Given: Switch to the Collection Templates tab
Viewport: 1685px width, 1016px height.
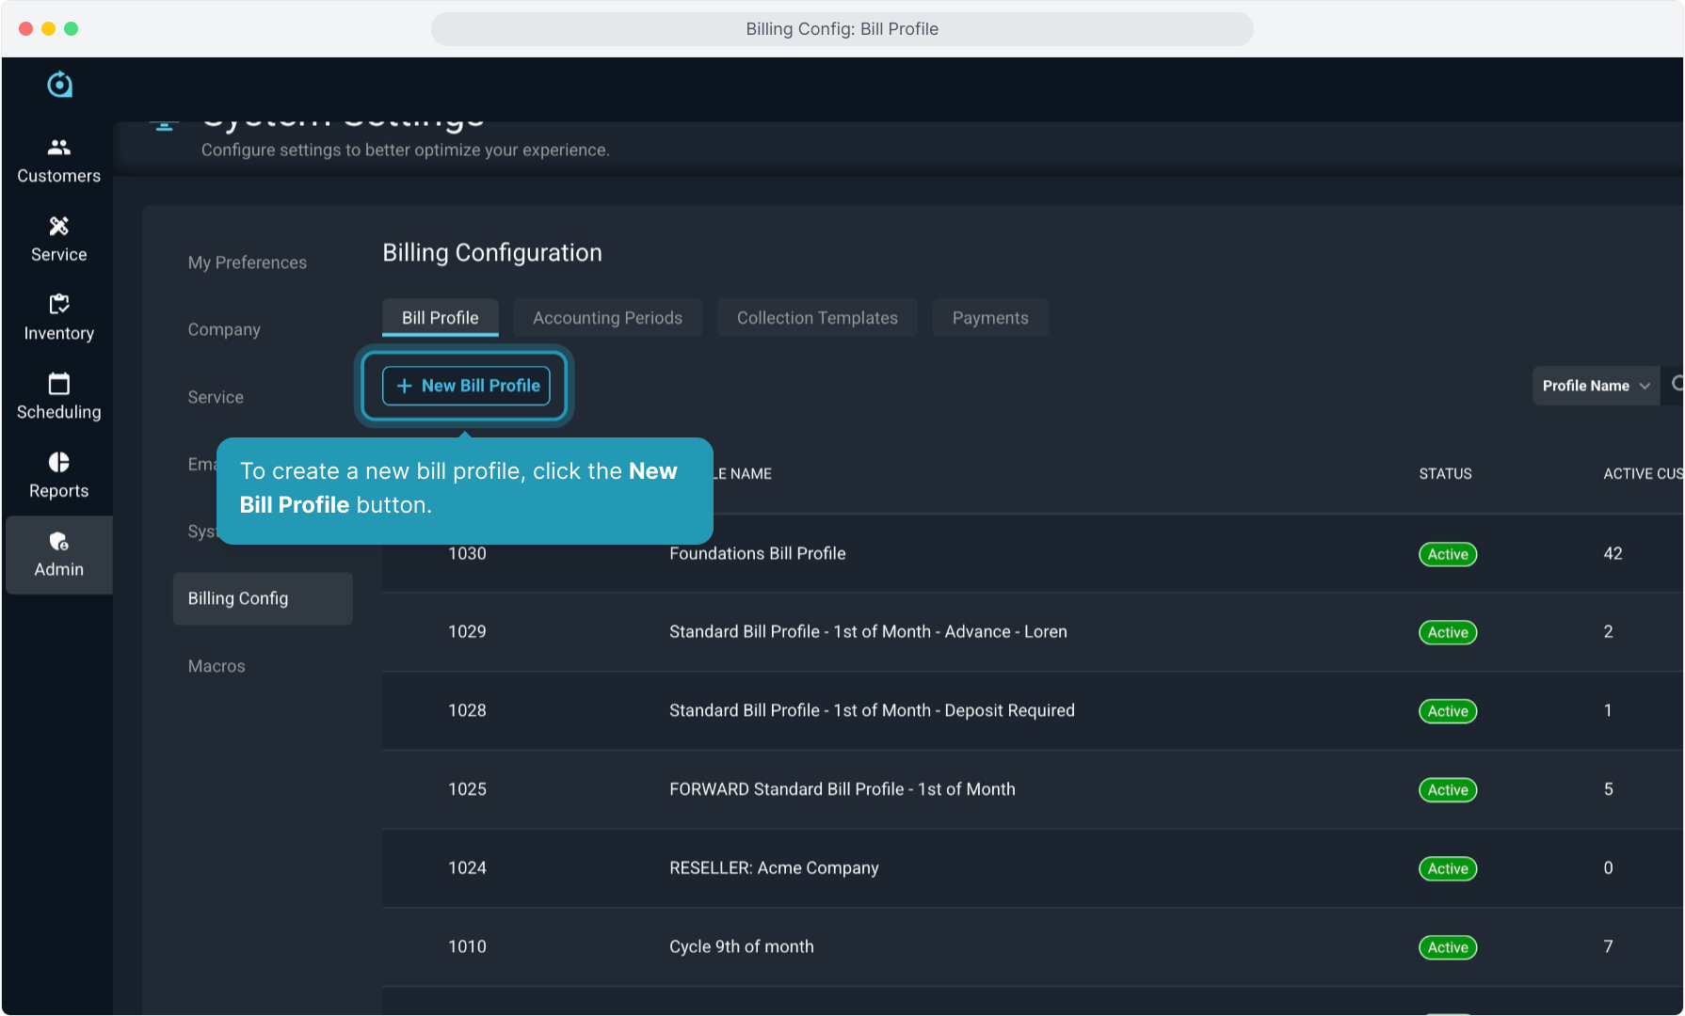Looking at the screenshot, I should [816, 318].
